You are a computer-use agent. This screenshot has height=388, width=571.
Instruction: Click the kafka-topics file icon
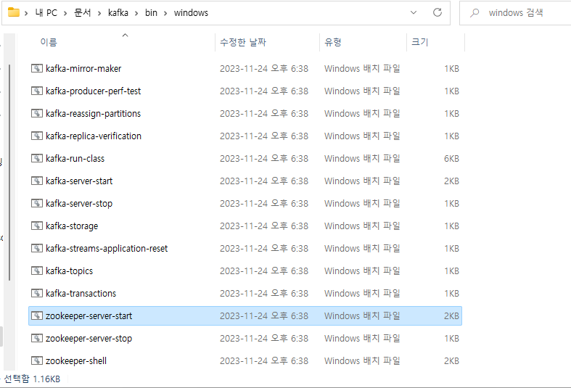tap(37, 271)
